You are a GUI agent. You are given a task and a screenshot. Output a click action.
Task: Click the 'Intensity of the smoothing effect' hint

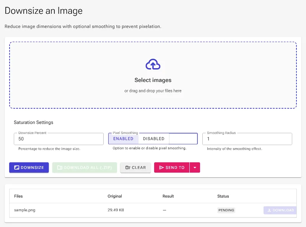point(234,149)
